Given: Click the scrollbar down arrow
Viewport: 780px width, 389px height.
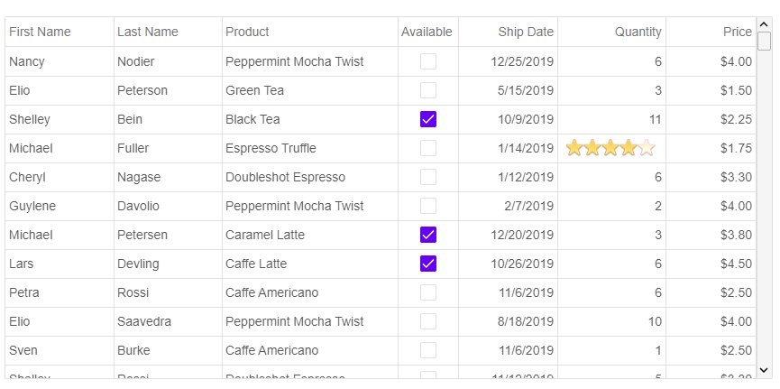Looking at the screenshot, I should tap(764, 369).
